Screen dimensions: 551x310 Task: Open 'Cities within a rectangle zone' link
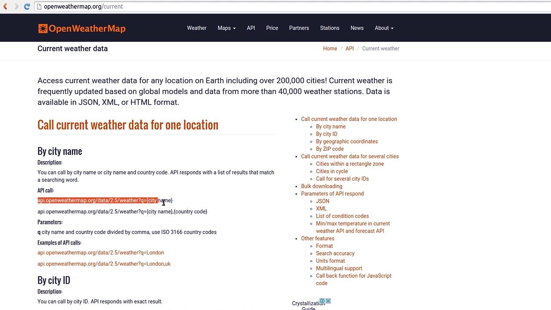[350, 164]
